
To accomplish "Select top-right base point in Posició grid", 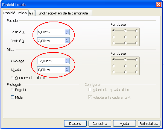I will pyautogui.click(x=136, y=30).
